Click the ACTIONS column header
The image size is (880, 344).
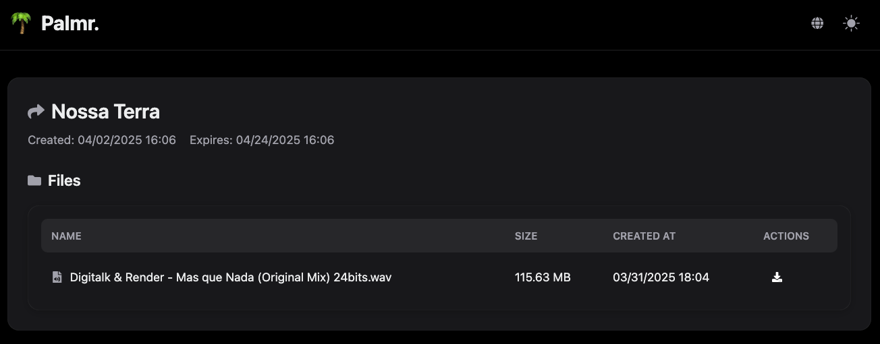point(786,236)
